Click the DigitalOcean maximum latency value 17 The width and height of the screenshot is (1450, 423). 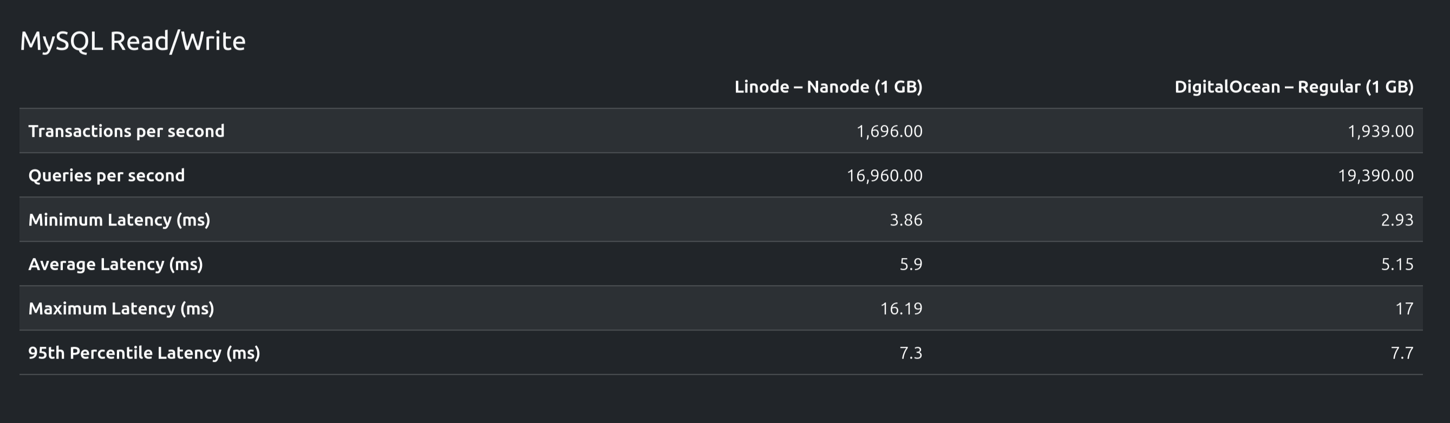tap(1405, 308)
